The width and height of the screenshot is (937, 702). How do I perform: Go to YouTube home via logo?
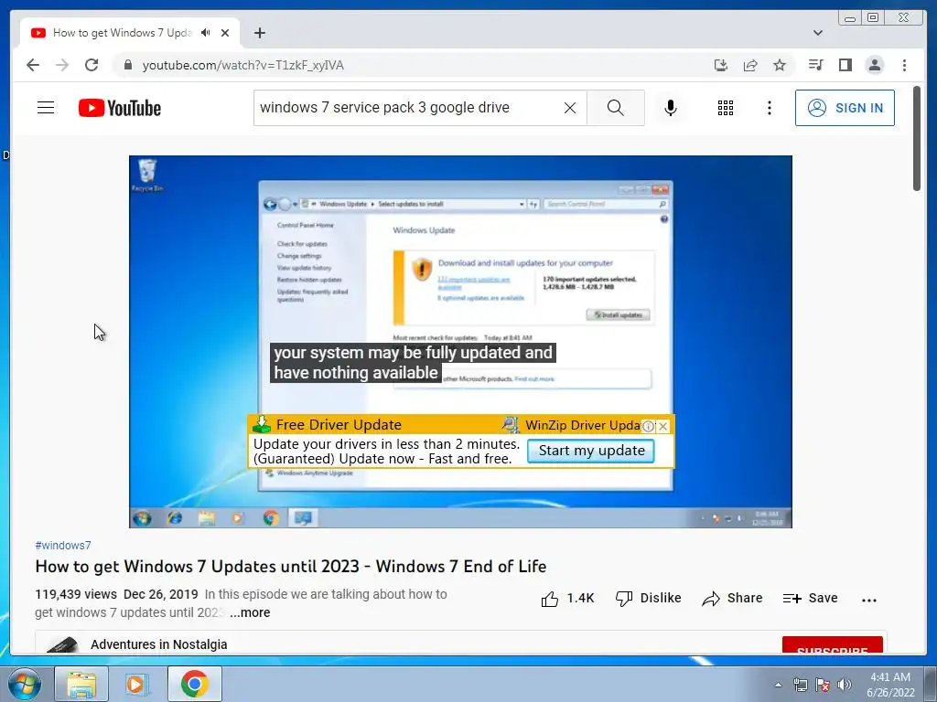120,108
